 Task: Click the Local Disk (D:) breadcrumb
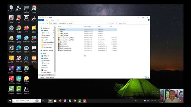pos(62,23)
